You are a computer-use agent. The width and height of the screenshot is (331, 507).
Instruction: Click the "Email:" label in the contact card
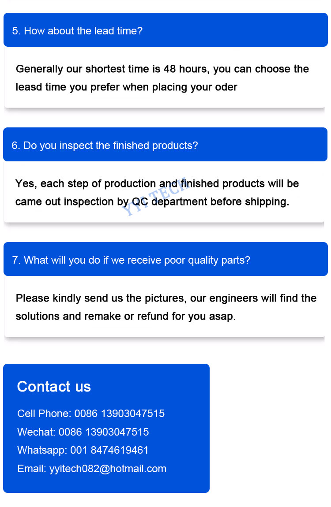(32, 469)
